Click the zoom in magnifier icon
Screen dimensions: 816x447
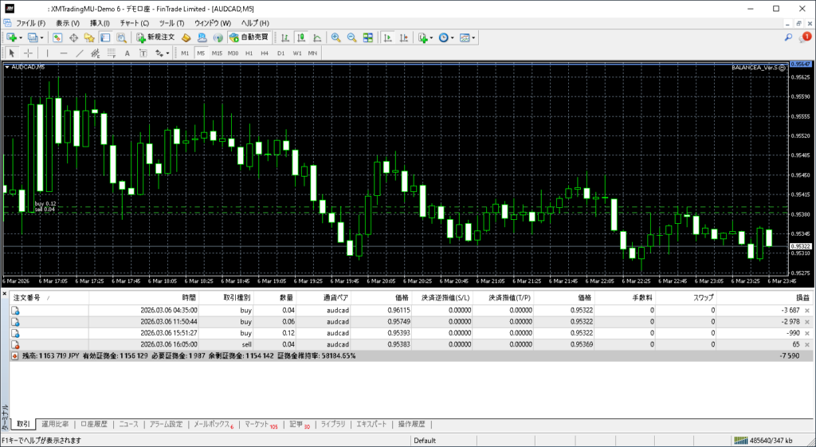(336, 37)
